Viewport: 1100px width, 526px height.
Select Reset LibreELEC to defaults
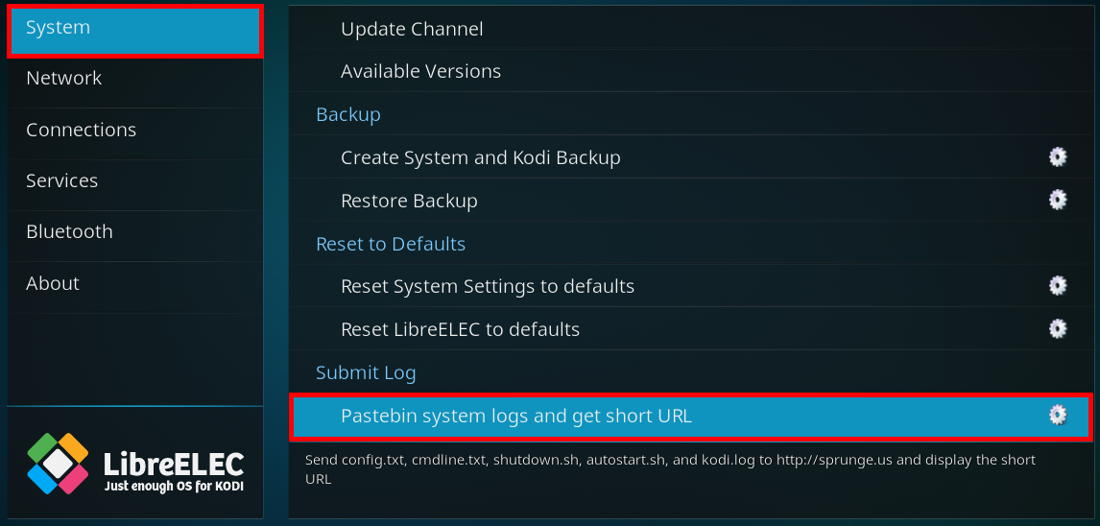(690, 329)
